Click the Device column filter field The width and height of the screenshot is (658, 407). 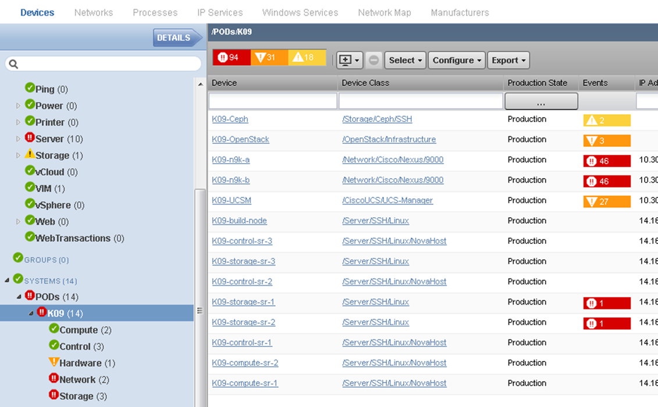point(273,101)
